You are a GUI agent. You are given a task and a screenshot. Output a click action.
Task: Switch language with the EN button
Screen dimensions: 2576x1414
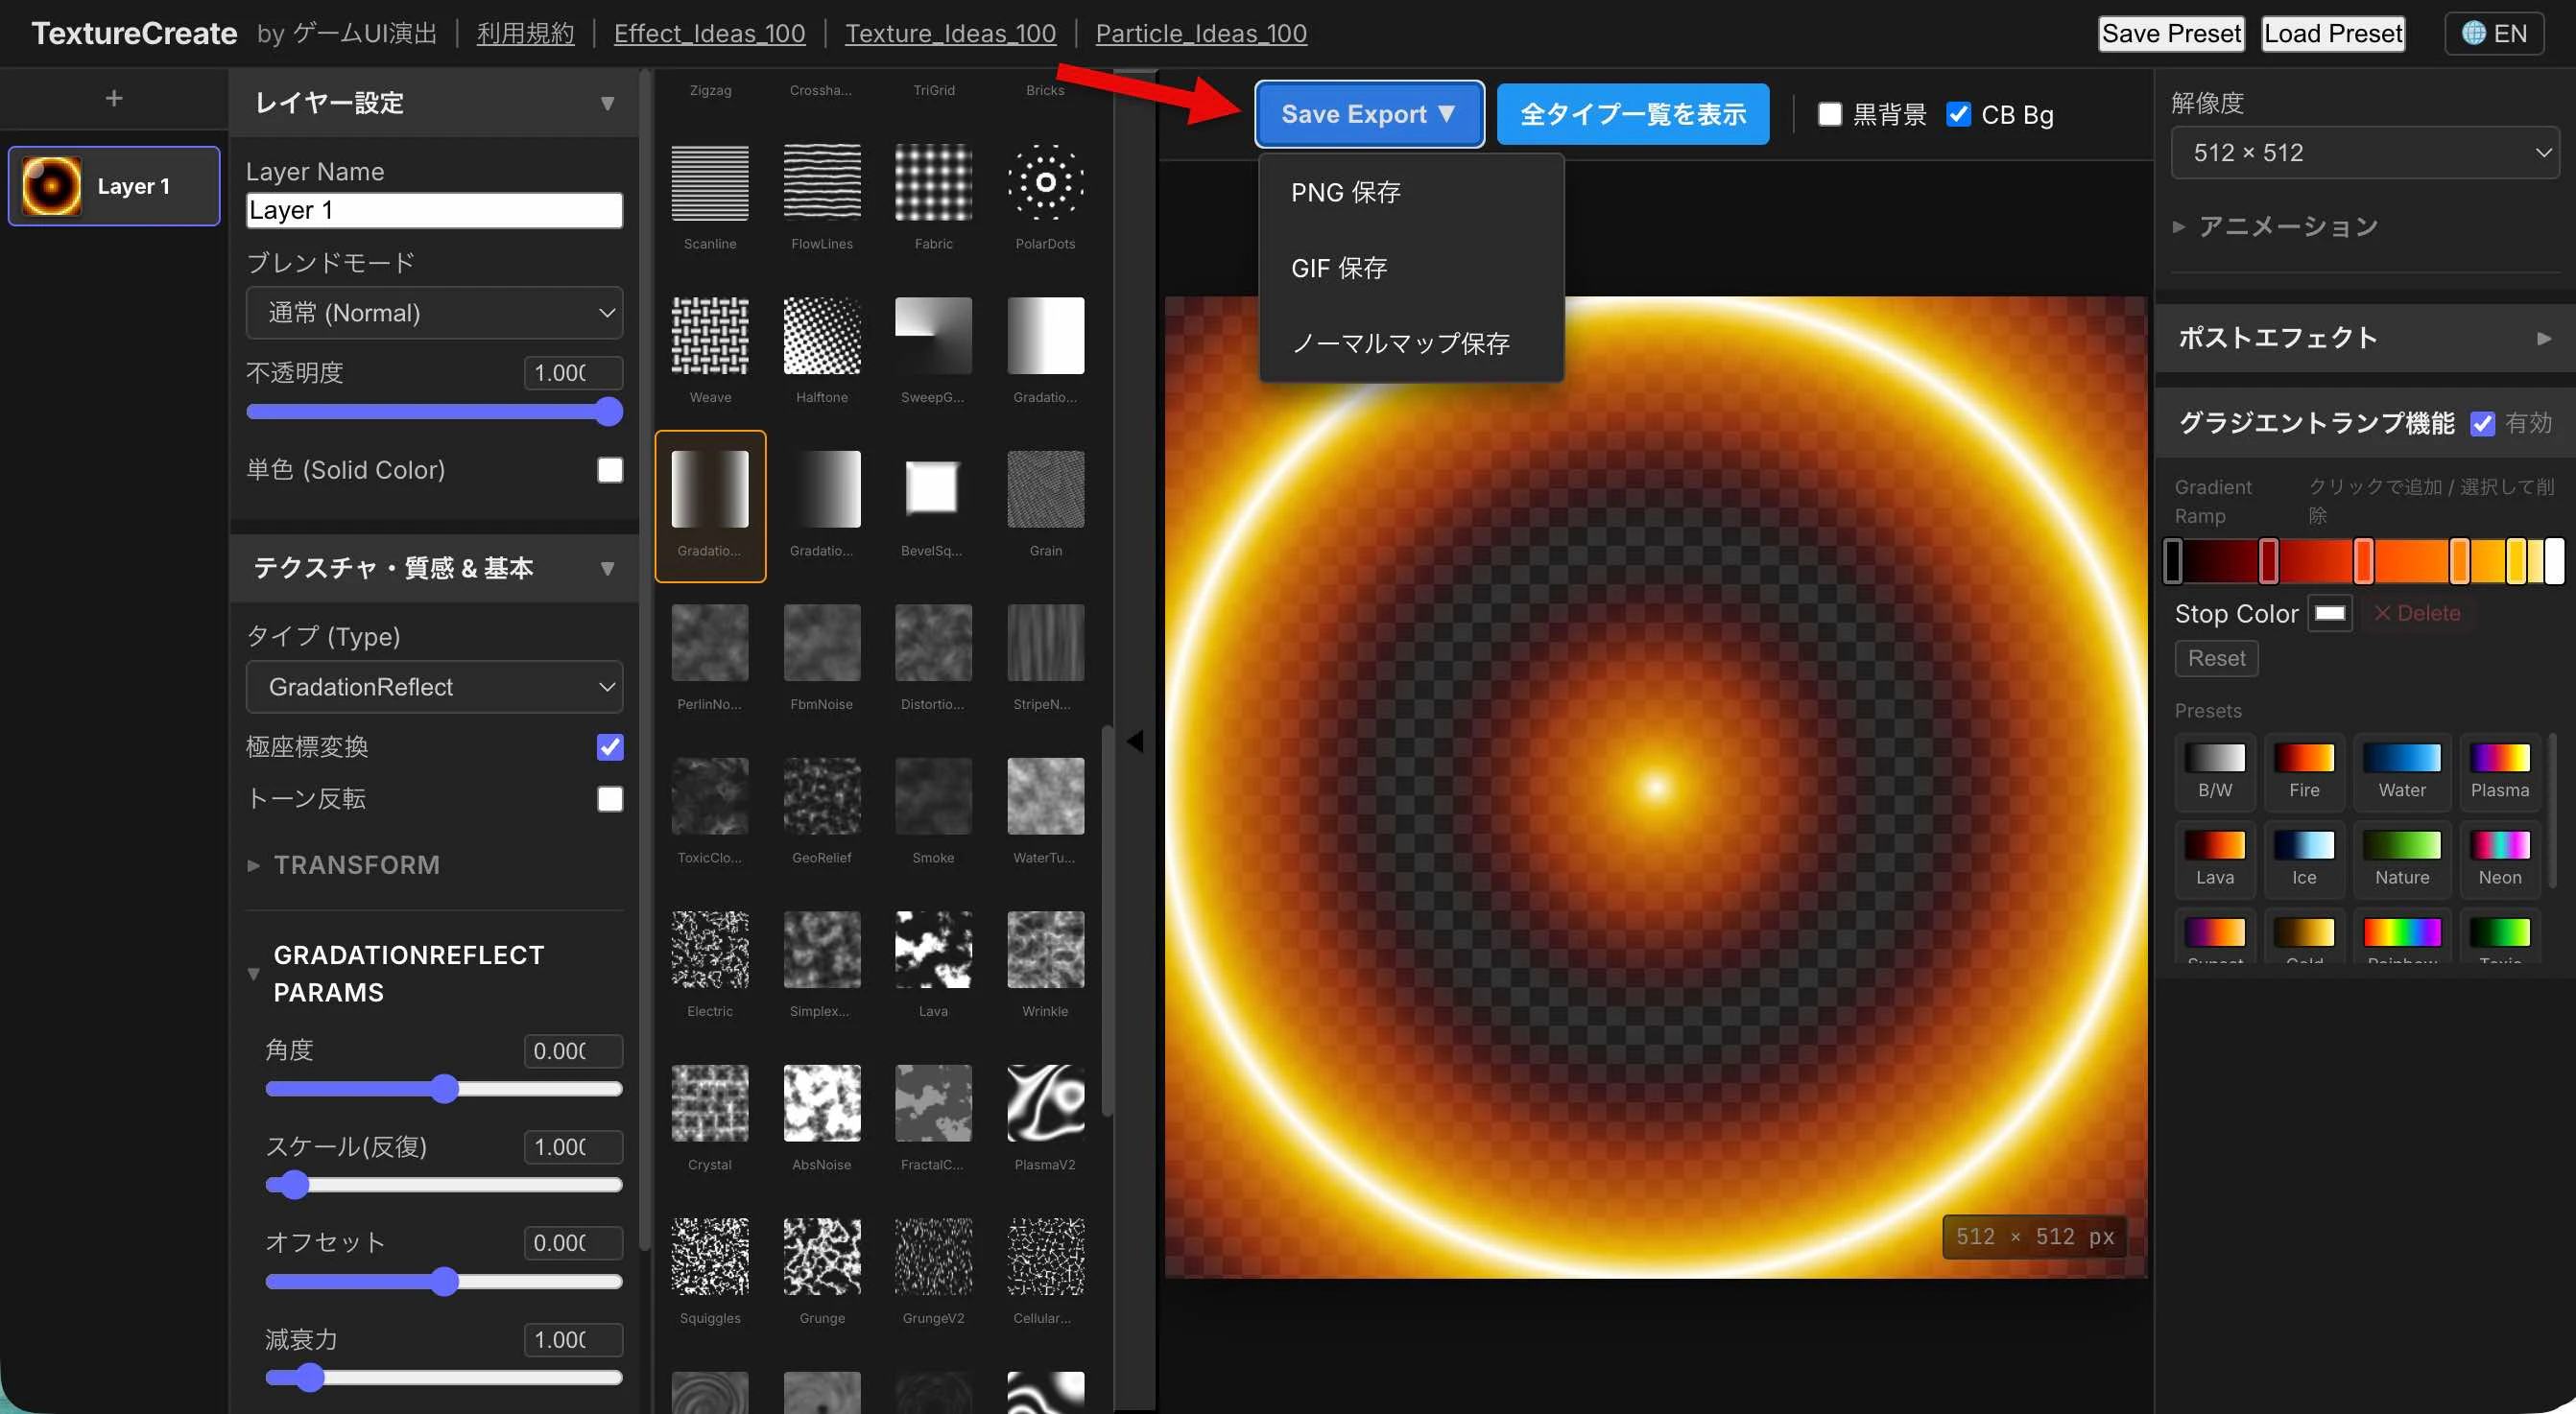[2494, 33]
